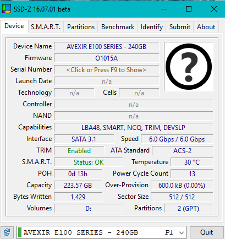Click the TRIM Enabled value

(79, 151)
